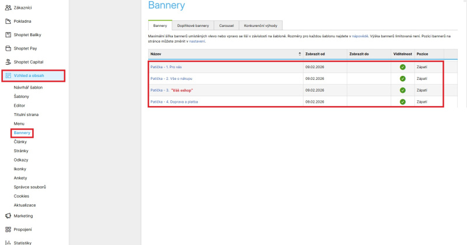Image resolution: width=467 pixels, height=245 pixels.
Task: Open Shoptet Balíky menu item
Action: (27, 35)
